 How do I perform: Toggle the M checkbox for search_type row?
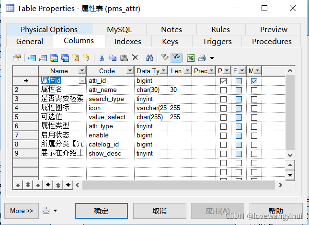[x=254, y=99]
